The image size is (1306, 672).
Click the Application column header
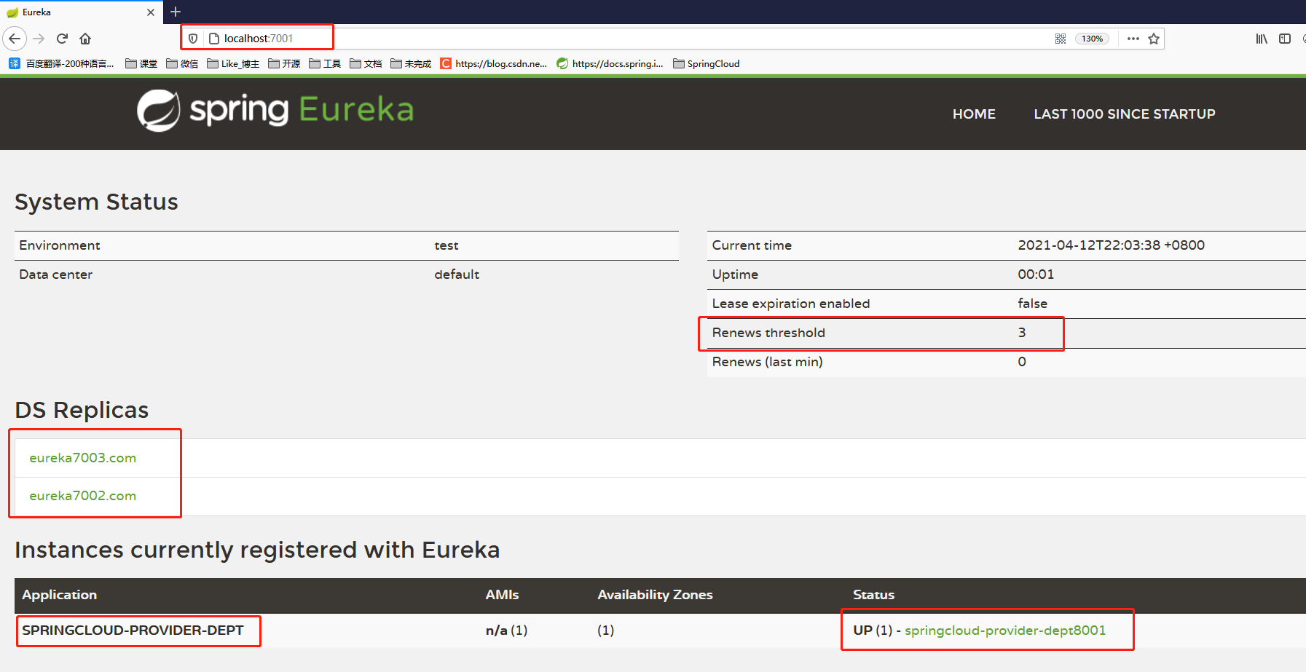tap(59, 595)
